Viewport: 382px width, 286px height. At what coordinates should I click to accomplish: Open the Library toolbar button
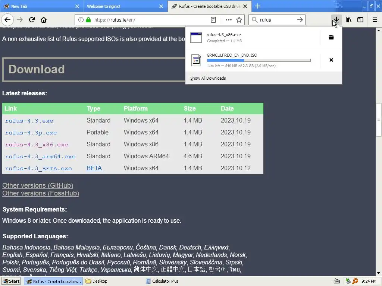[348, 20]
